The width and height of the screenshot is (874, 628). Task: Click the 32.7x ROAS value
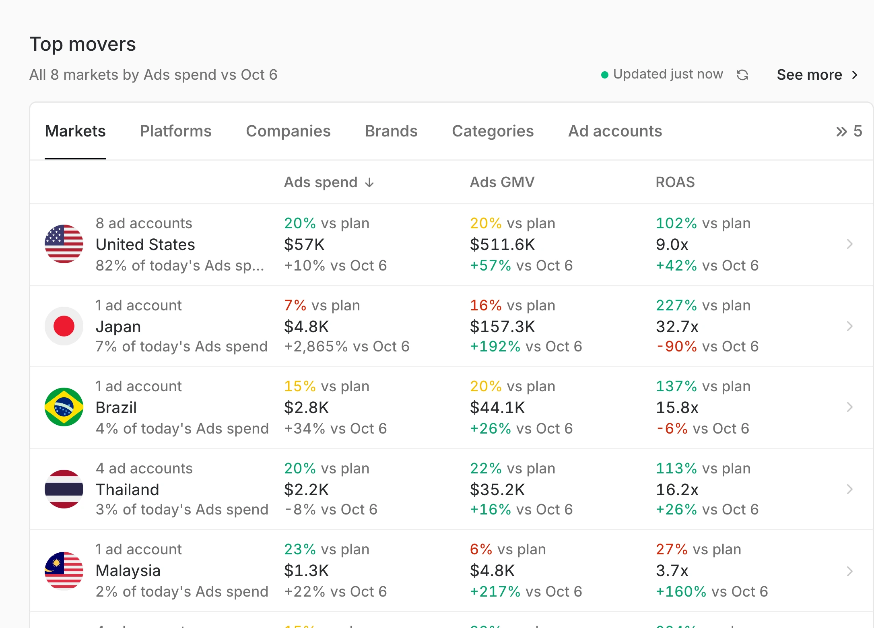(x=677, y=326)
